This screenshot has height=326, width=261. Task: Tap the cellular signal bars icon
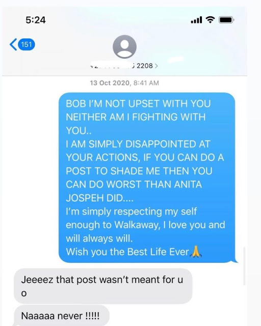click(x=196, y=20)
